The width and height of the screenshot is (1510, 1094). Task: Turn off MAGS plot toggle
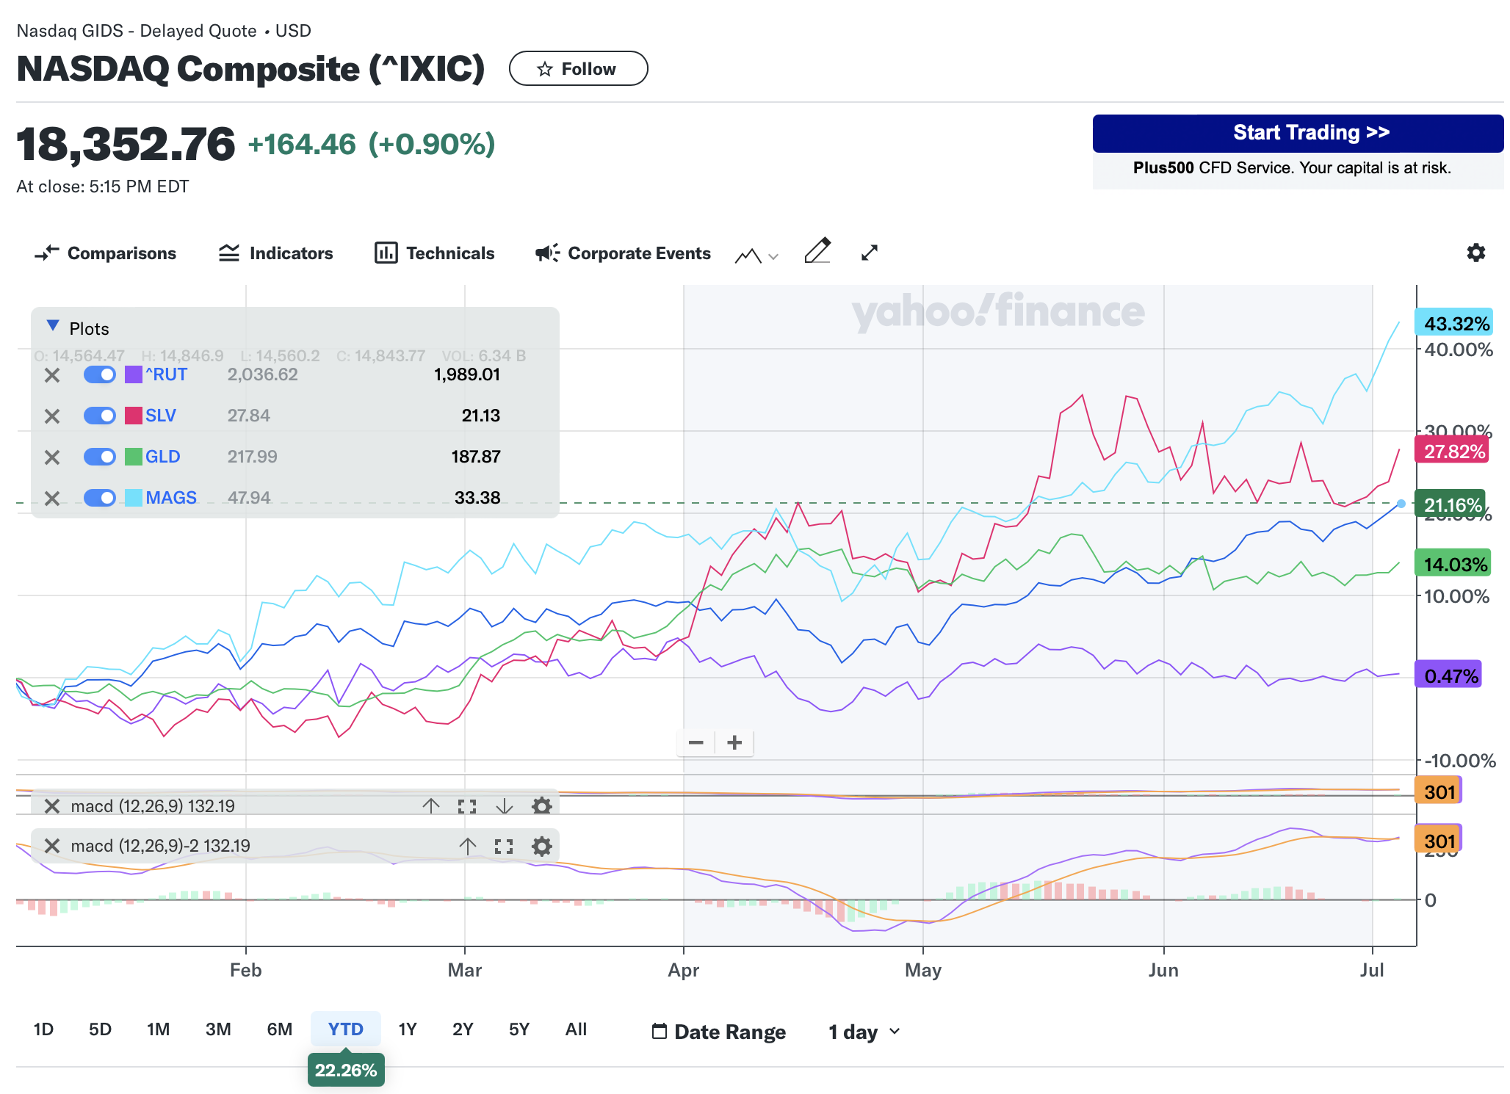tap(100, 498)
